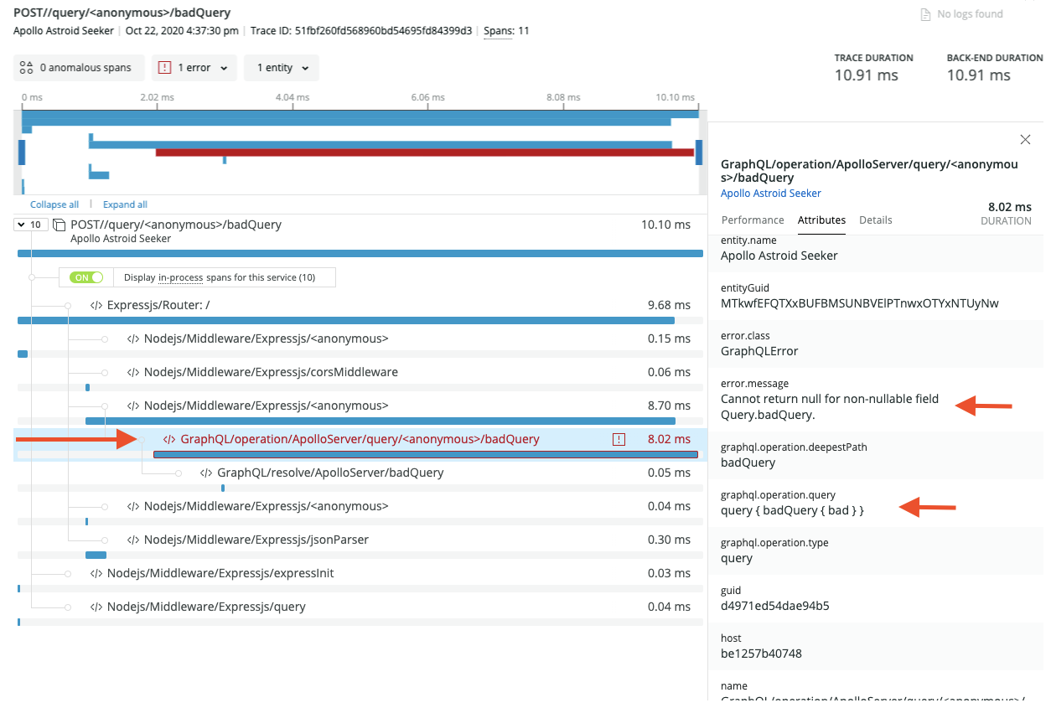Select the 0.15 ms Nodejs/Middleware/Expressjs/<anonymous> span
Image resolution: width=1051 pixels, height=708 pixels.
tap(360, 344)
